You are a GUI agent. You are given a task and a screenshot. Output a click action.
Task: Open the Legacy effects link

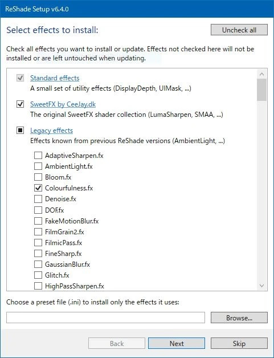click(x=52, y=131)
